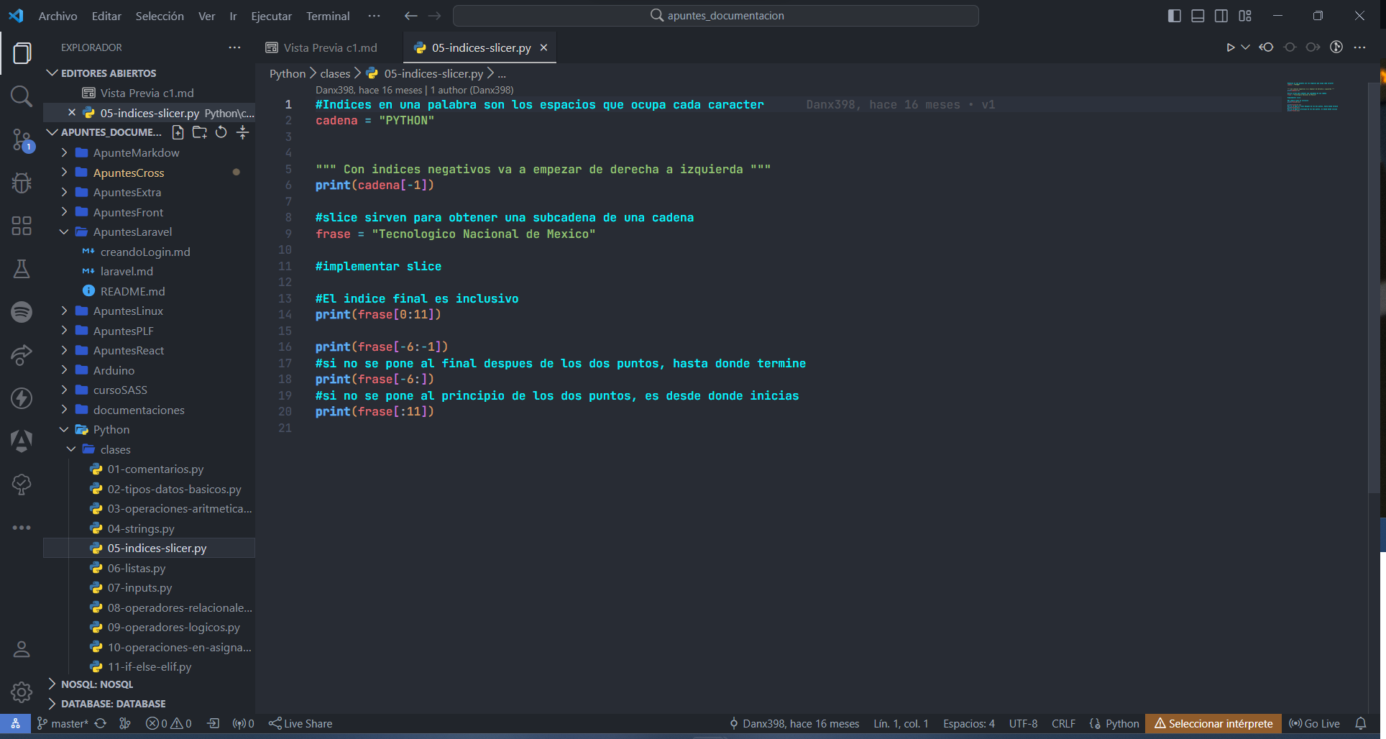Switch to Vista Previa c1.md tab

329,47
